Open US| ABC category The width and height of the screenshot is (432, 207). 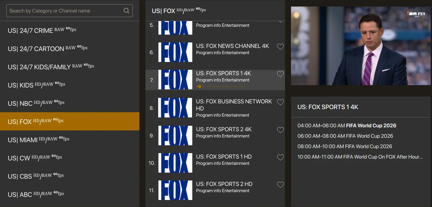[70, 195]
